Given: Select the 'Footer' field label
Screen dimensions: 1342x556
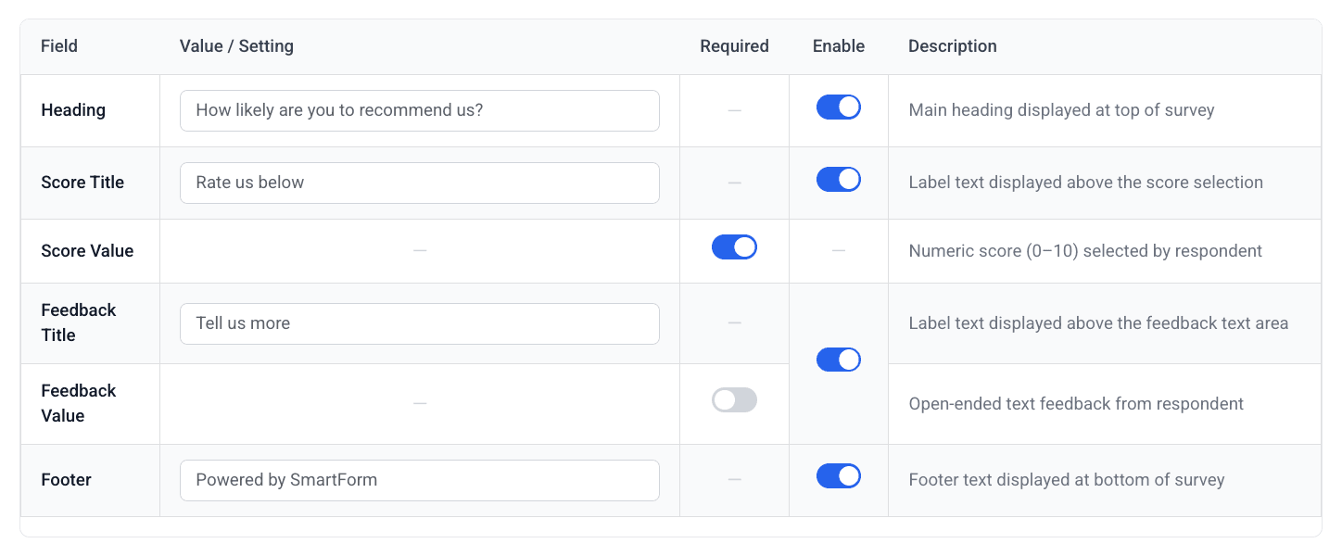Looking at the screenshot, I should 66,480.
